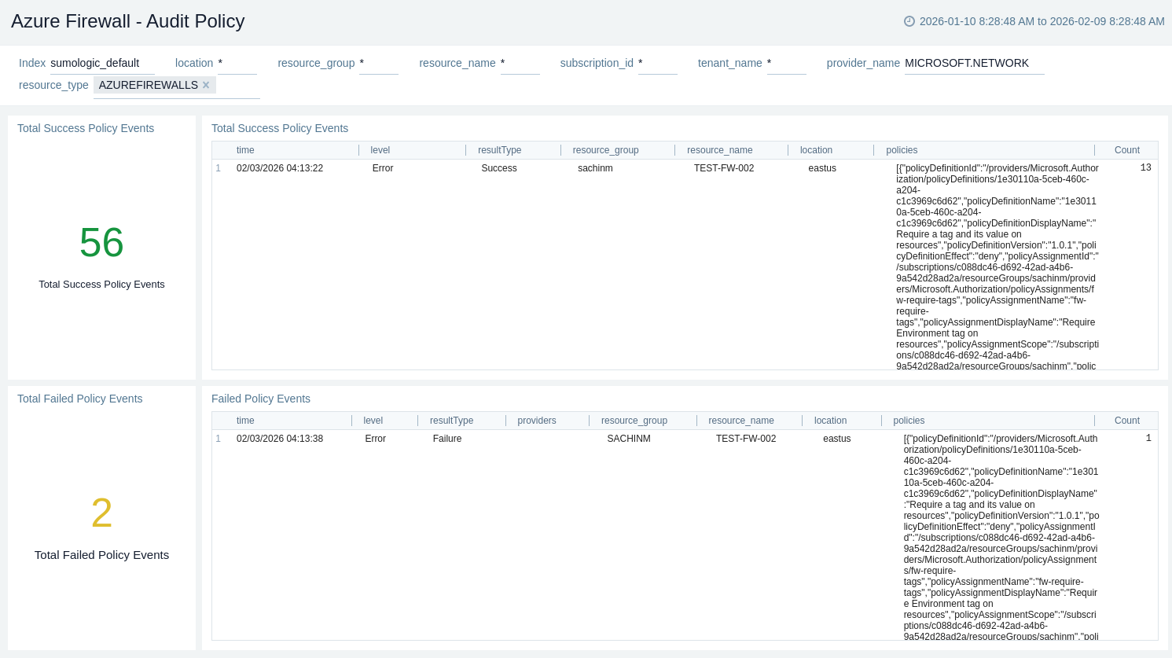Remove the AZUREFIREWALLS resource_type tag
The height and width of the screenshot is (658, 1172).
click(x=206, y=85)
